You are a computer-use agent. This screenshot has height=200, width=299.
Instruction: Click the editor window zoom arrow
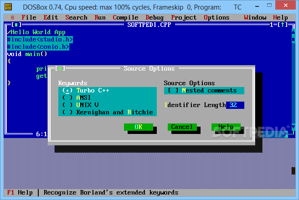[x=283, y=25]
